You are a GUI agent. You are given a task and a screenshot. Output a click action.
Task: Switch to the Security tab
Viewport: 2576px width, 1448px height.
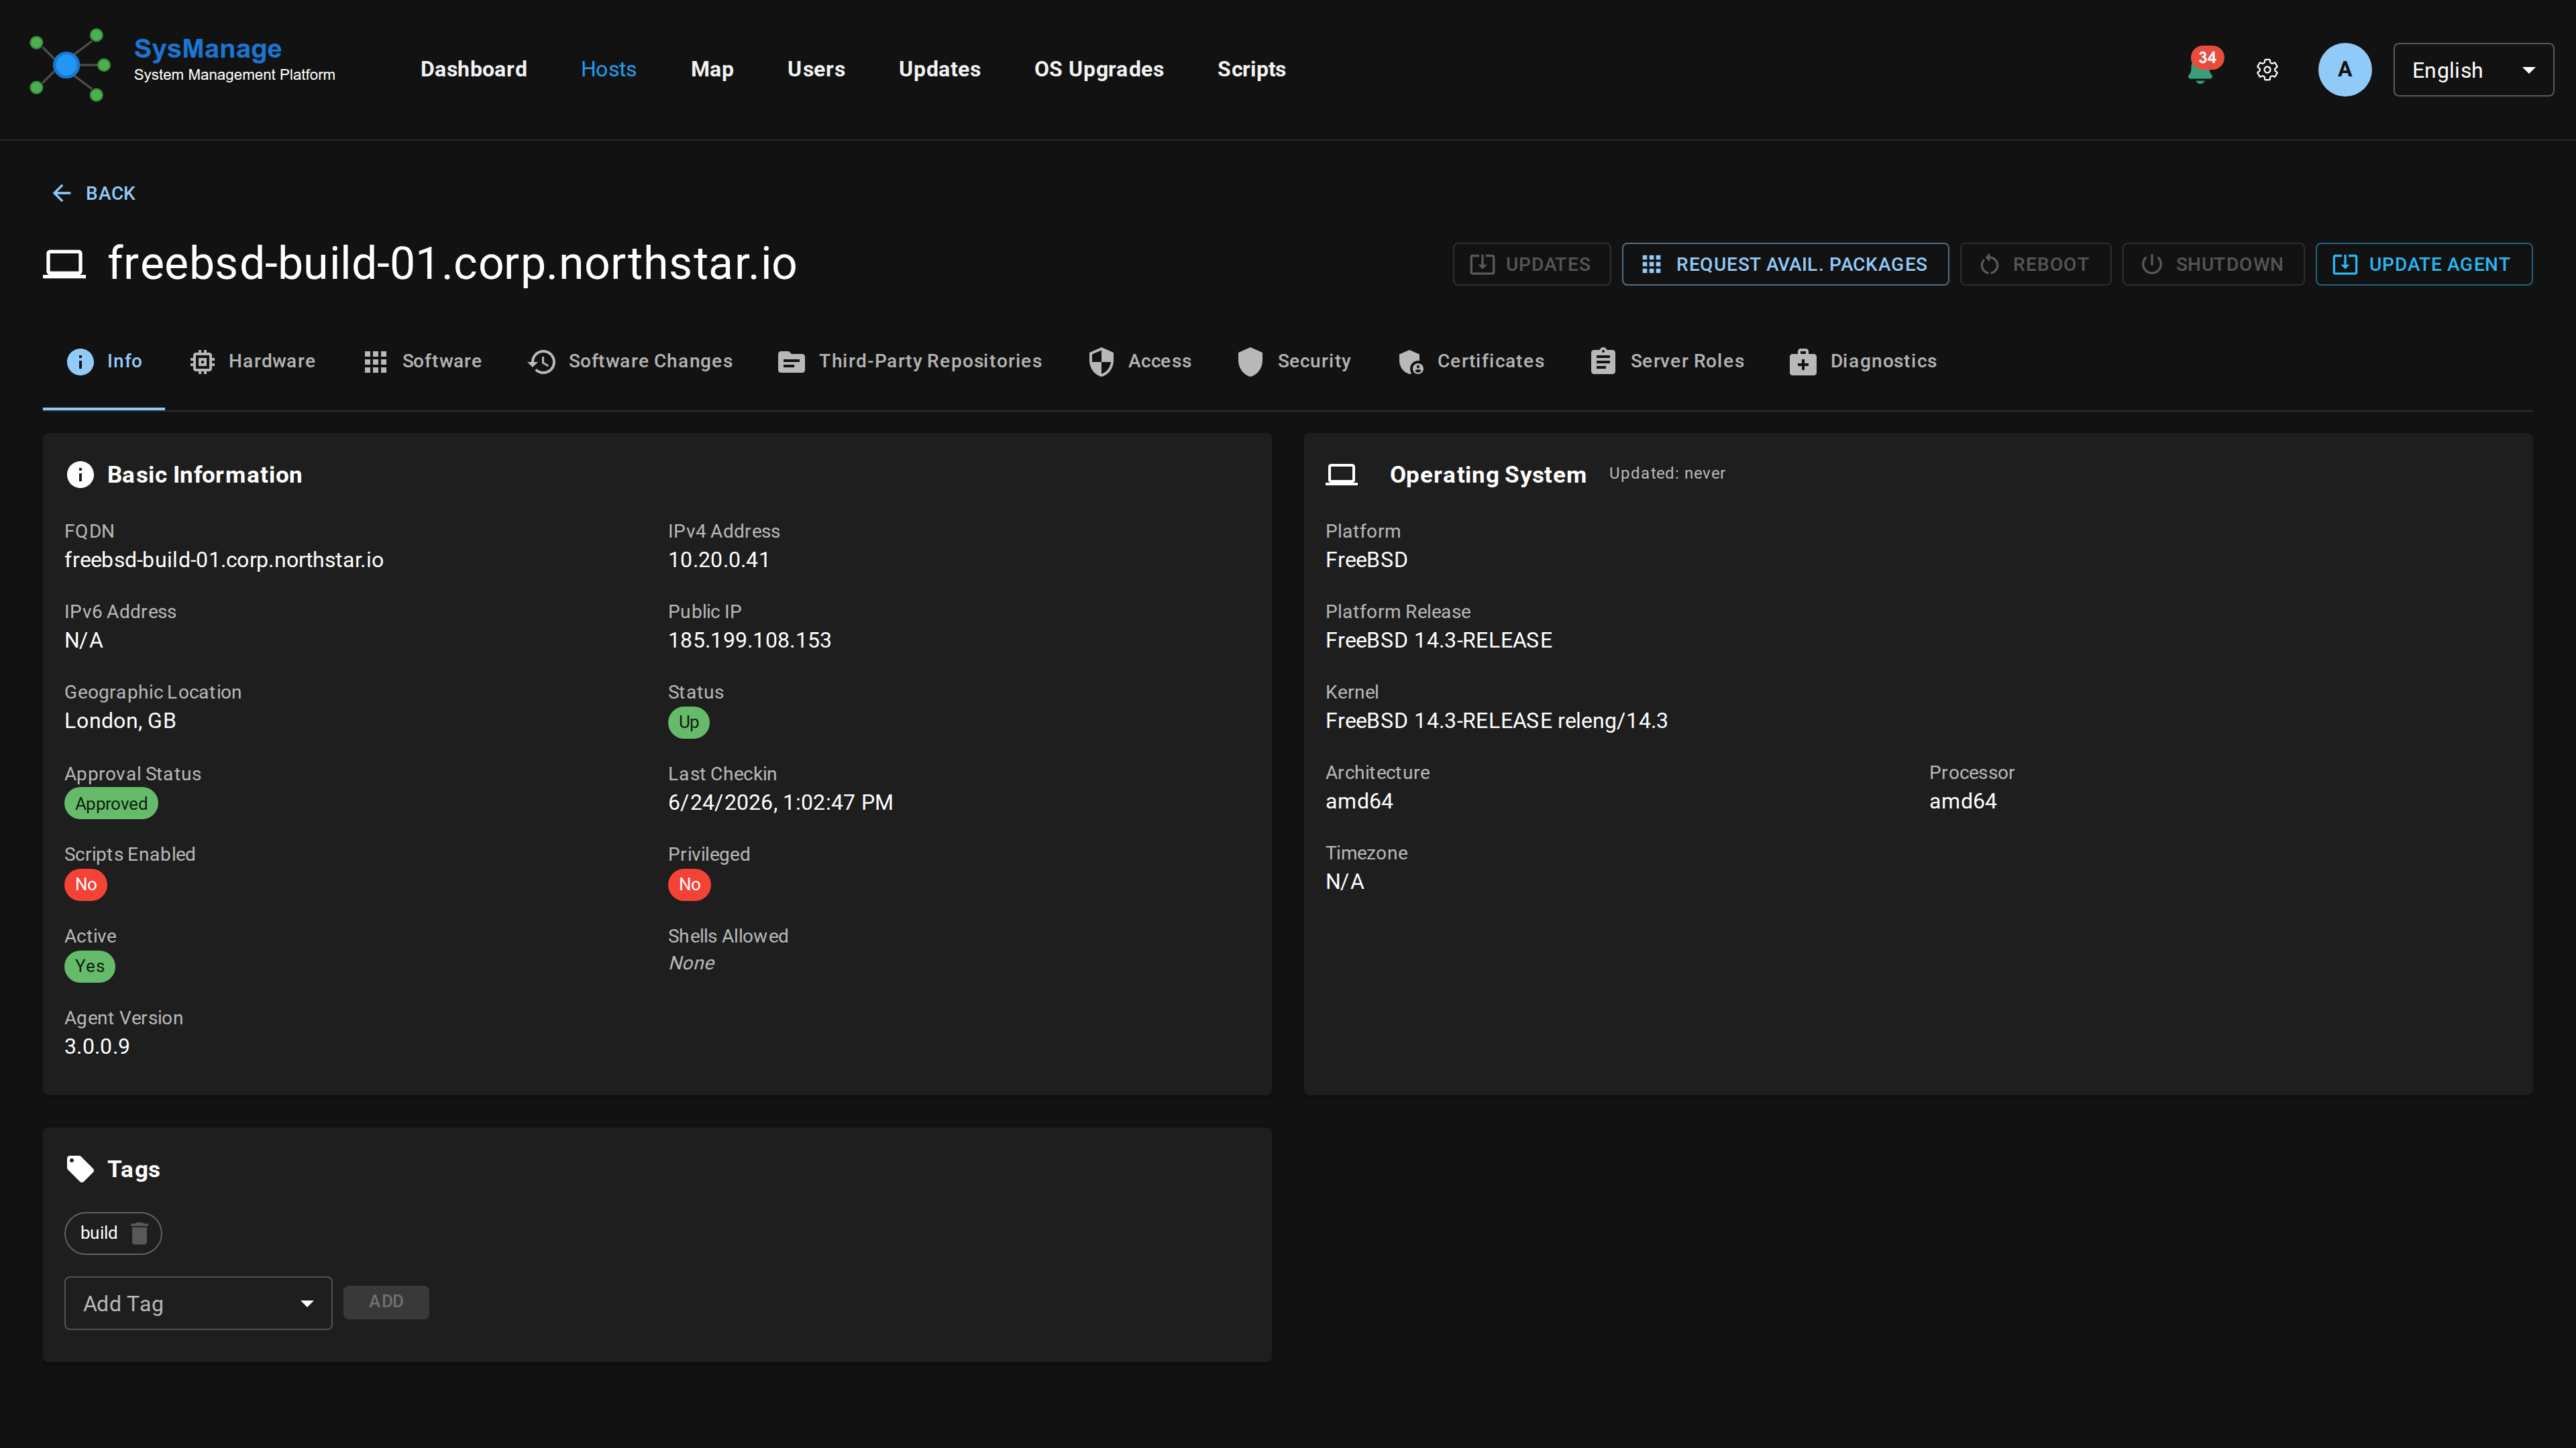tap(1295, 362)
